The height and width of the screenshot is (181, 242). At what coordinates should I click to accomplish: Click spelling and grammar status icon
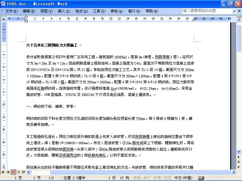(201, 178)
